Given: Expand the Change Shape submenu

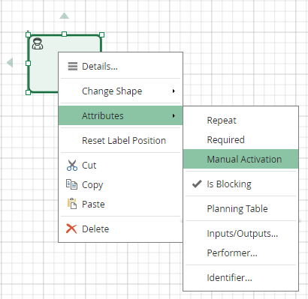Looking at the screenshot, I should tap(120, 91).
